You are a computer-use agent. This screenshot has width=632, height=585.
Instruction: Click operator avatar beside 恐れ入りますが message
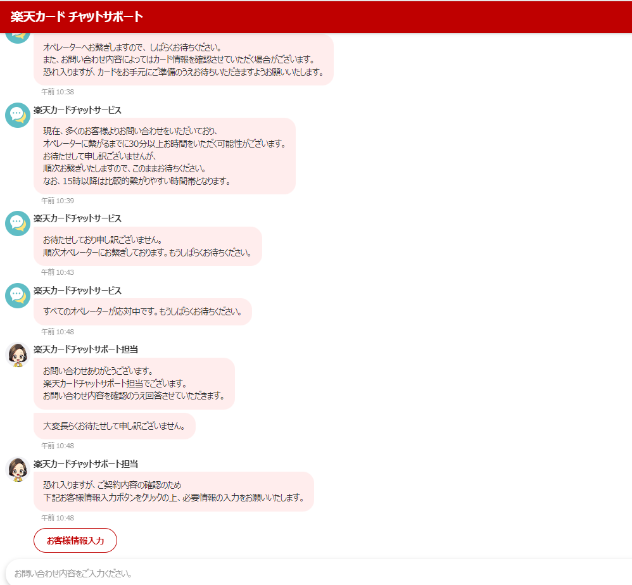pyautogui.click(x=18, y=469)
